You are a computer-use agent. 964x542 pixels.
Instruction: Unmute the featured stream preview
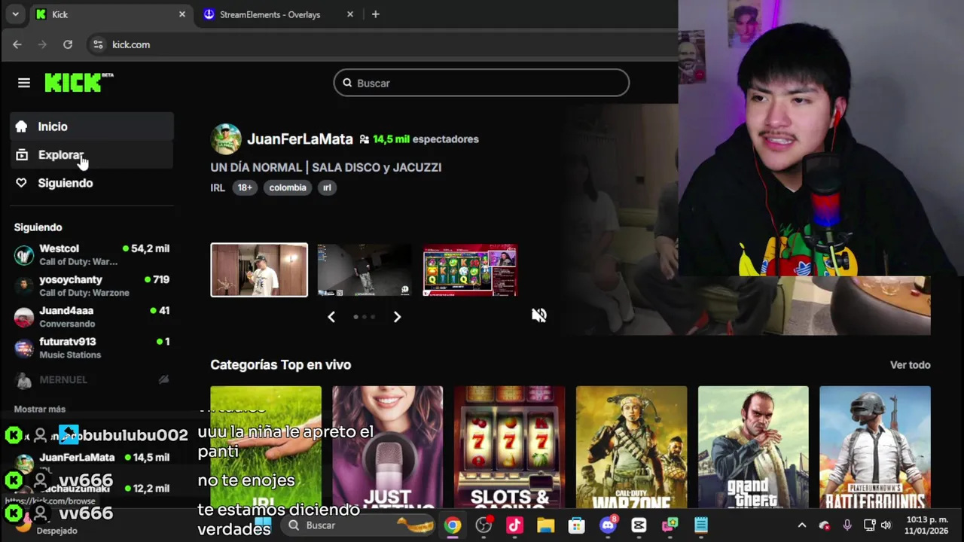538,315
